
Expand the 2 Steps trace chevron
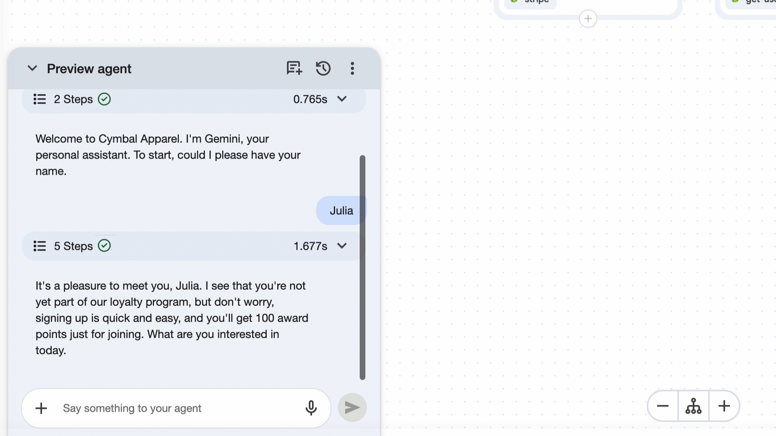[x=342, y=99]
